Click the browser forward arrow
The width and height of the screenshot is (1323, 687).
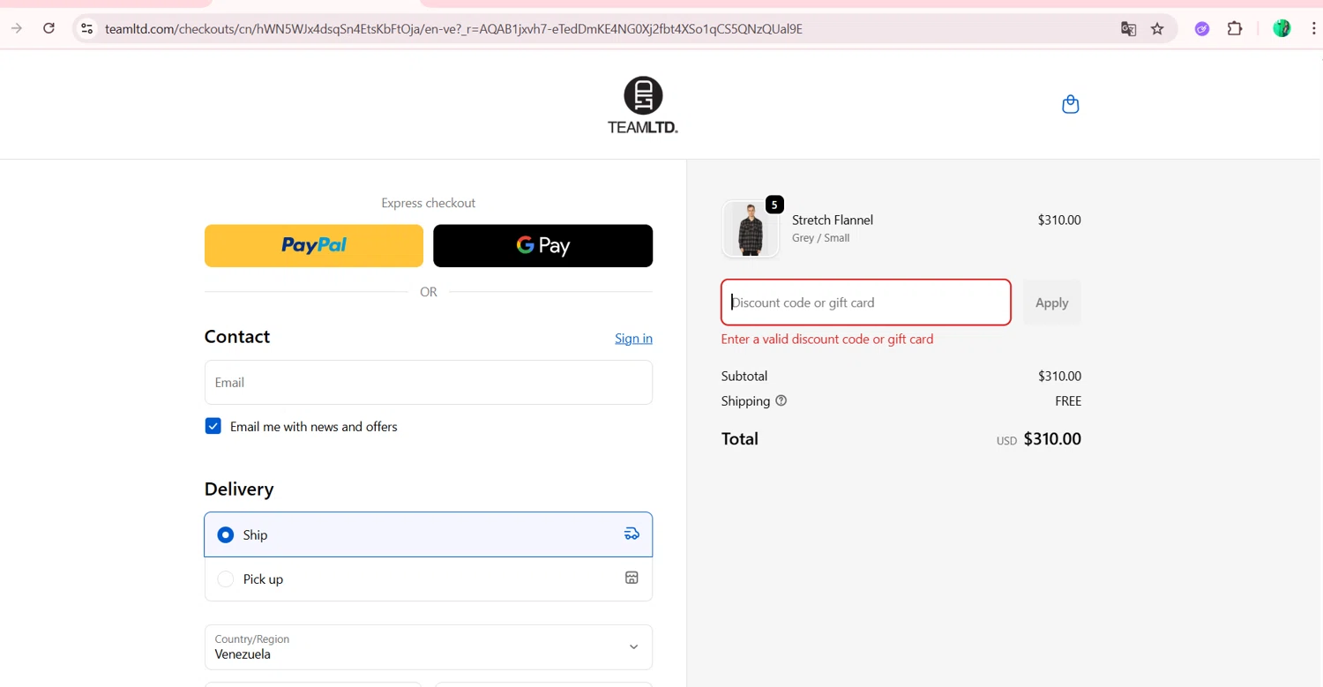[x=16, y=28]
